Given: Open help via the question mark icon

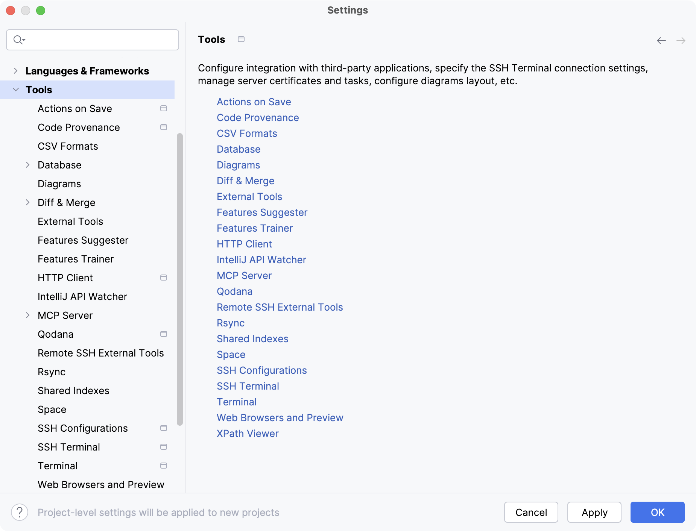Looking at the screenshot, I should pos(20,512).
